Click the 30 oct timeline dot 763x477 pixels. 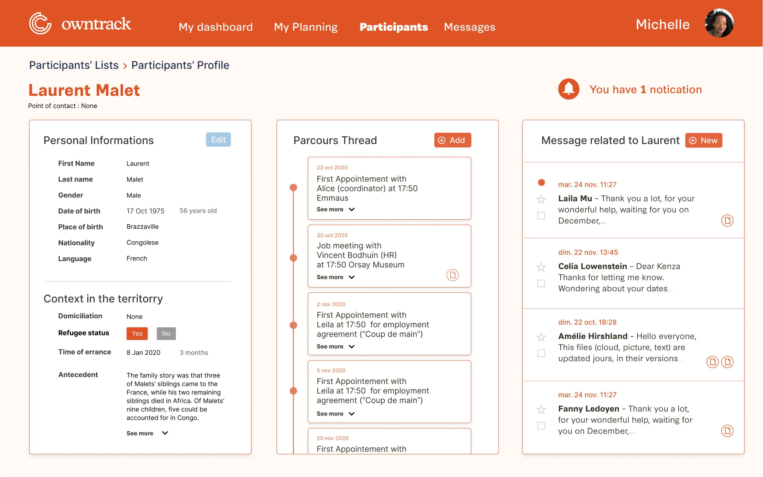[293, 258]
